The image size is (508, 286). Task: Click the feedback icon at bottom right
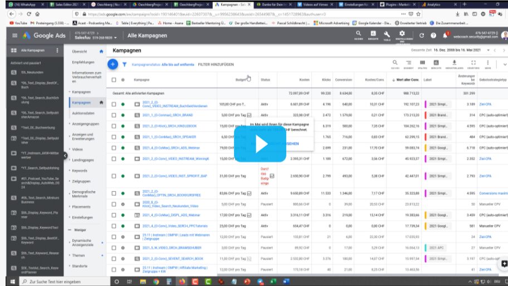tap(504, 264)
